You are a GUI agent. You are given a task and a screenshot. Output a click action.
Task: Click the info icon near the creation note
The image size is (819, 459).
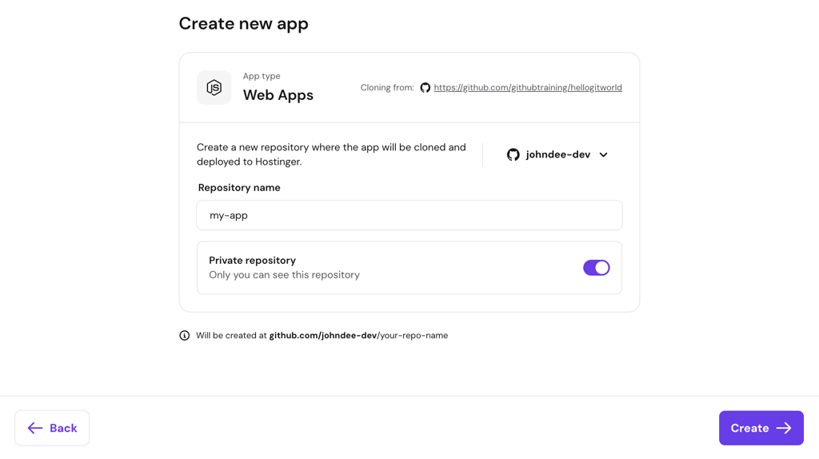click(x=185, y=335)
